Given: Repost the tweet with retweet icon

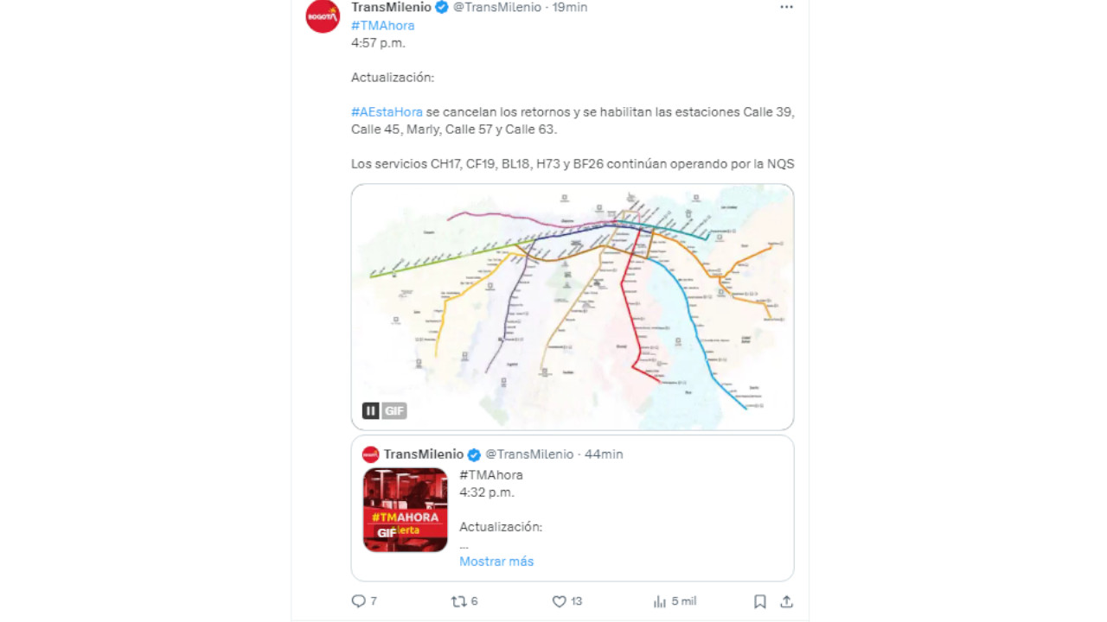Looking at the screenshot, I should (458, 601).
